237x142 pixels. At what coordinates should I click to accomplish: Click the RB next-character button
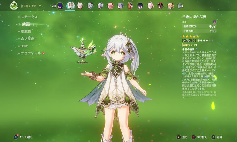[181, 6]
